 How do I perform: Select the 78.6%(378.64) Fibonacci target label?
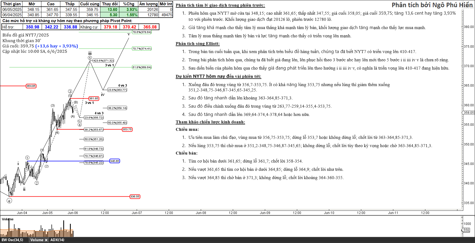tap(142, 32)
